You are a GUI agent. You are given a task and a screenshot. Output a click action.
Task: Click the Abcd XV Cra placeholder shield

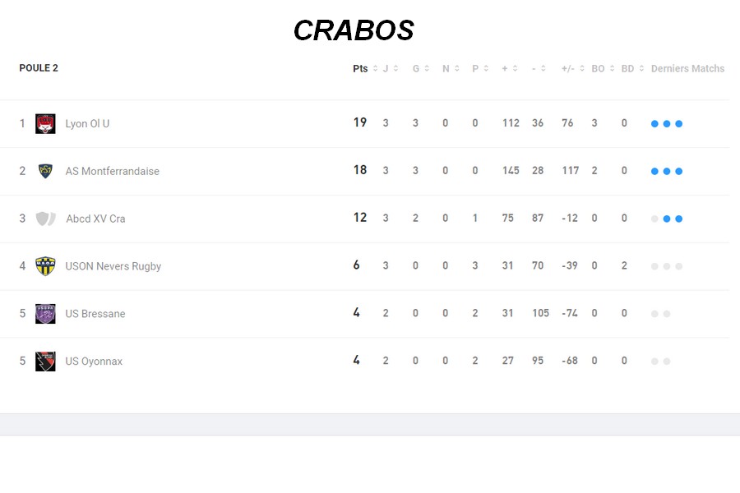(x=45, y=219)
